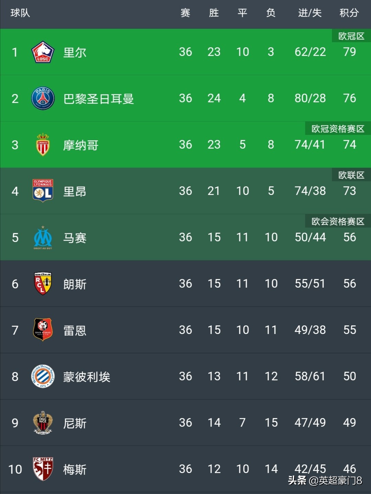Screen dimensions: 371x494
Task: Click the Marseille OM crest
Action: pyautogui.click(x=43, y=237)
